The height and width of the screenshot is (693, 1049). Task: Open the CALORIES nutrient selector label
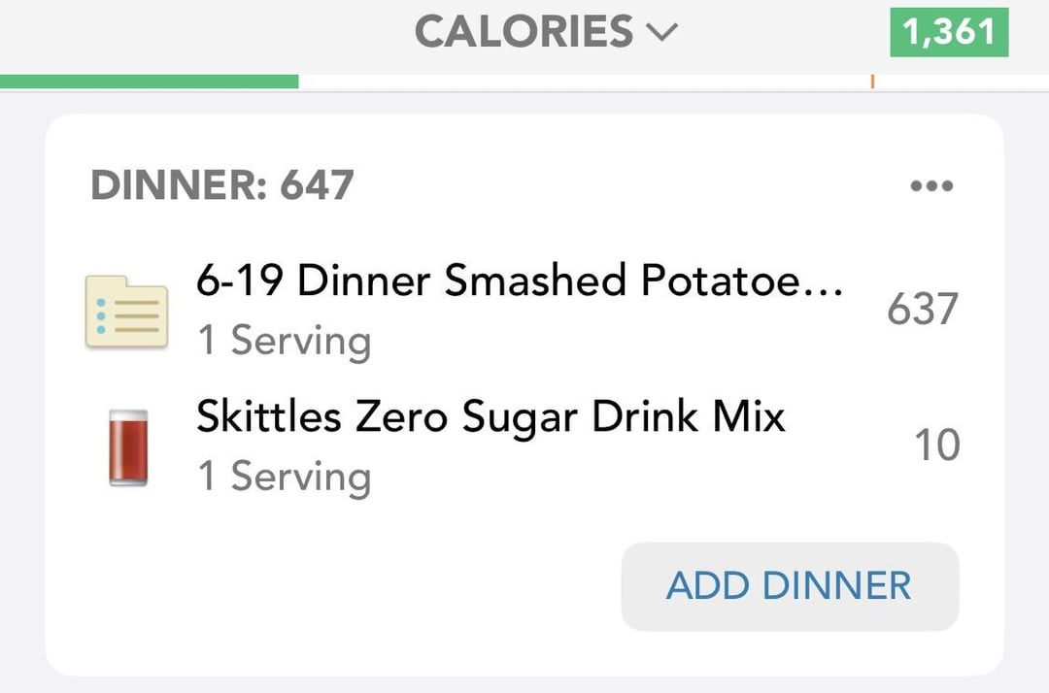[524, 31]
